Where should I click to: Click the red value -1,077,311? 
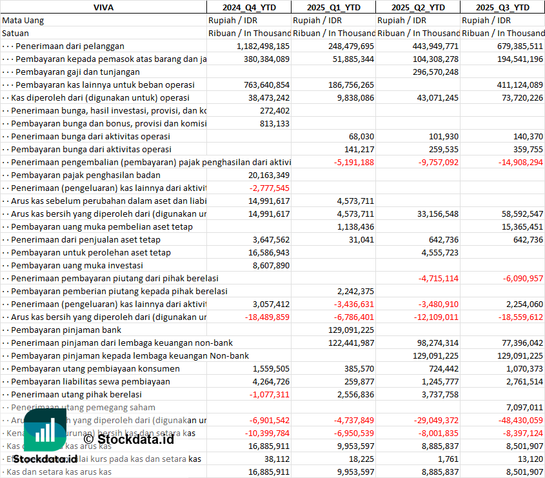(270, 394)
